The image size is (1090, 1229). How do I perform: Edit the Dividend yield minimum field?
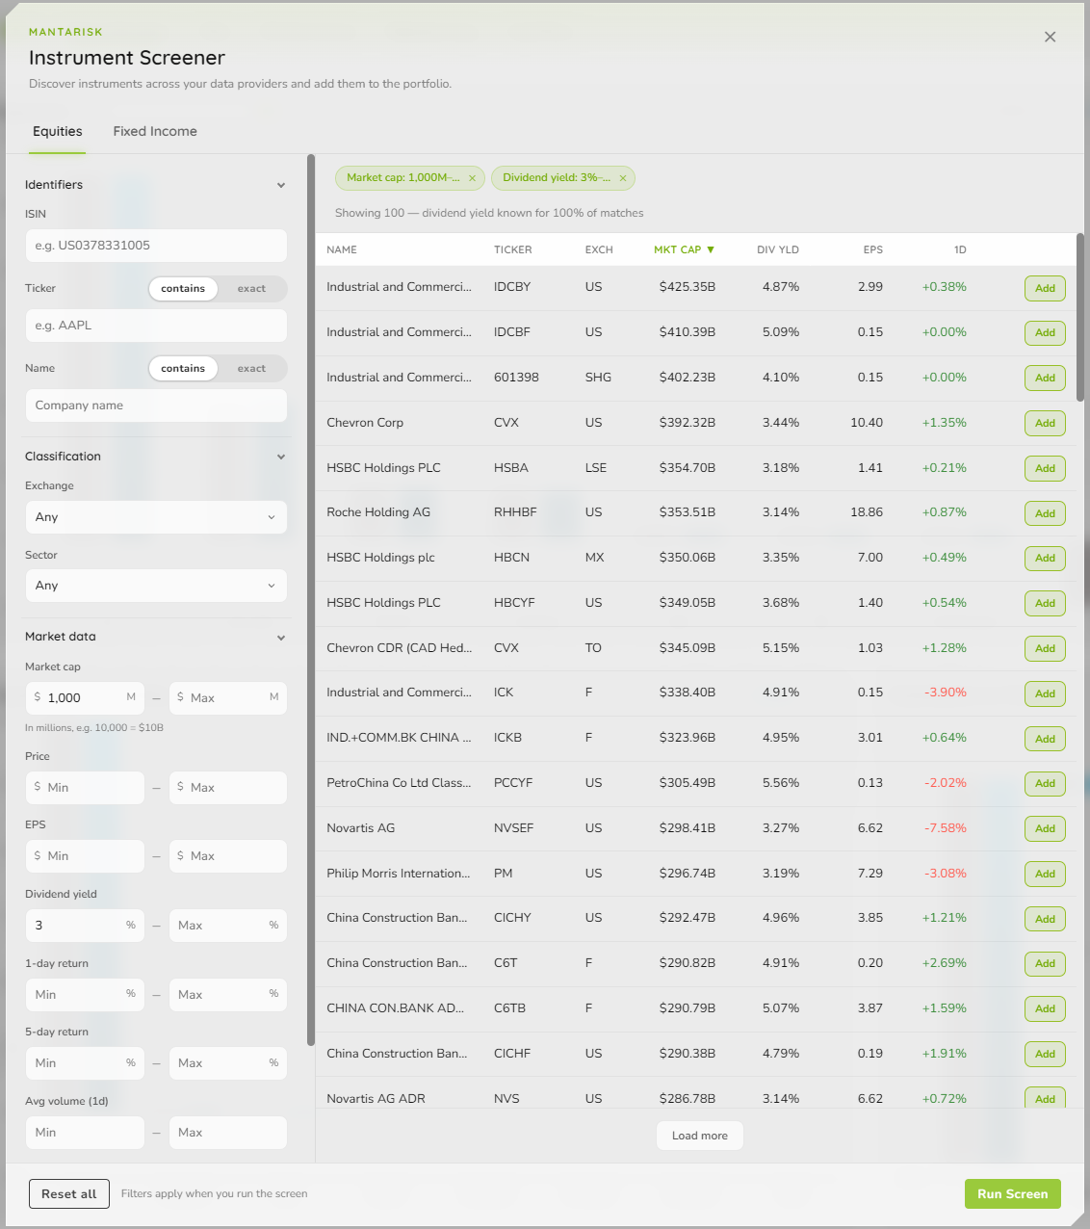coord(85,925)
